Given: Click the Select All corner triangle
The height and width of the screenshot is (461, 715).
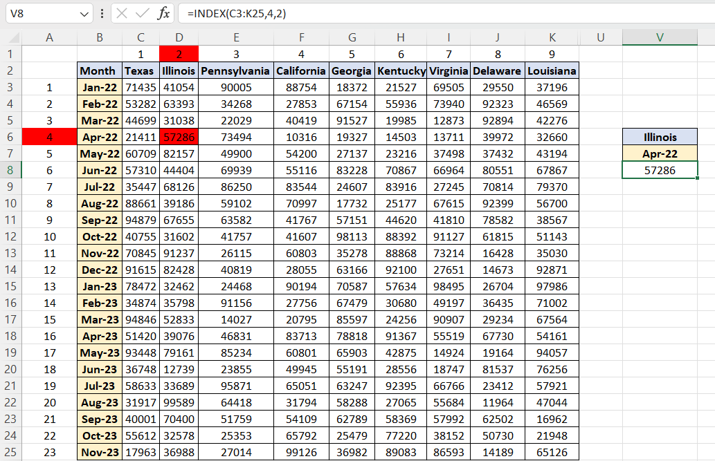Looking at the screenshot, I should [14, 37].
